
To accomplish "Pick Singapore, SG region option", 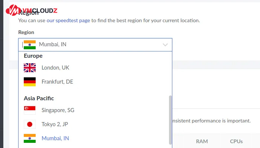I will [58, 110].
